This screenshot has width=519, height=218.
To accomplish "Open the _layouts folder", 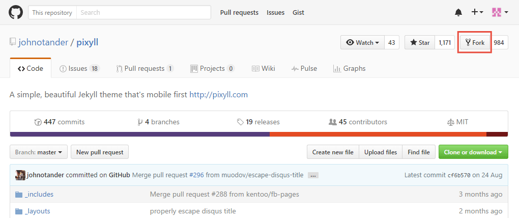I will [x=38, y=211].
